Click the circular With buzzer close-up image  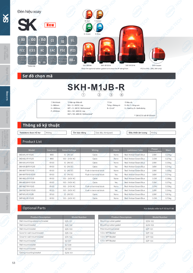[x=157, y=55]
